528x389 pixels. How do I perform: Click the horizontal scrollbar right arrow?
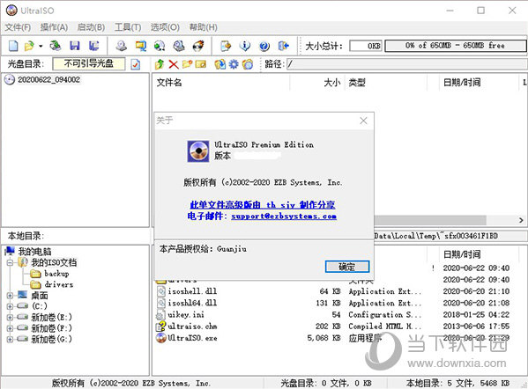[x=521, y=220]
